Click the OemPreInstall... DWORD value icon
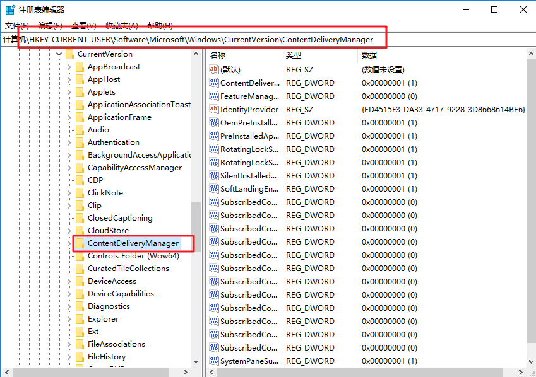The height and width of the screenshot is (377, 536). coord(214,122)
